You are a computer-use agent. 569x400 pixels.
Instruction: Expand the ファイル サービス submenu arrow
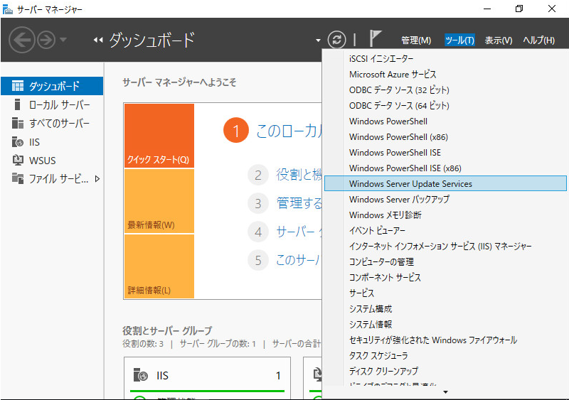(97, 178)
